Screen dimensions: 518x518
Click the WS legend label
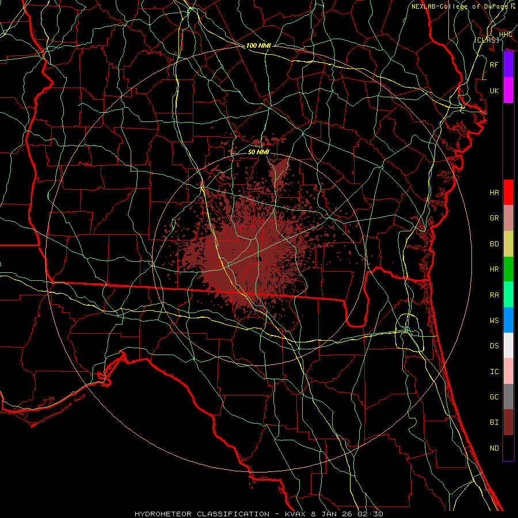[494, 321]
